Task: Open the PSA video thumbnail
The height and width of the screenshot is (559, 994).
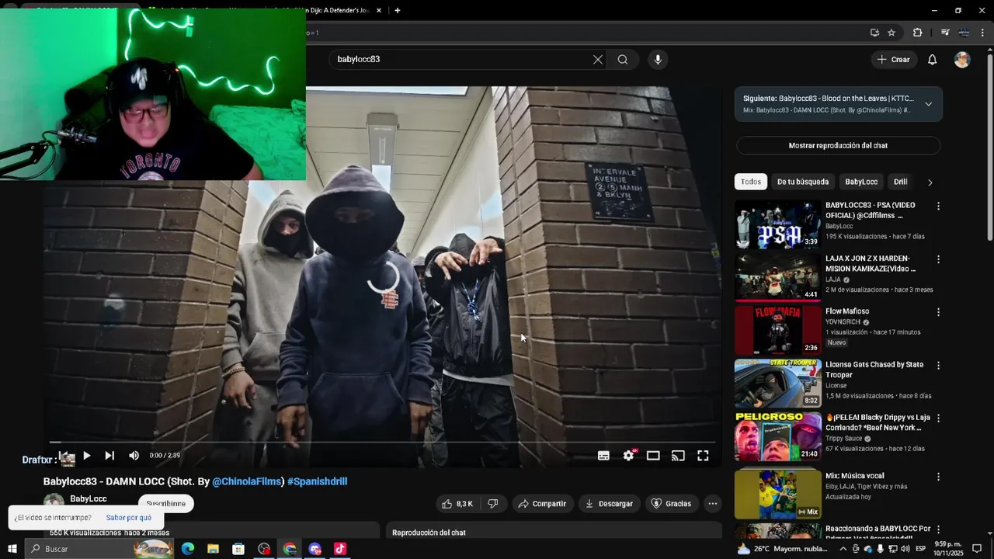Action: (x=777, y=224)
